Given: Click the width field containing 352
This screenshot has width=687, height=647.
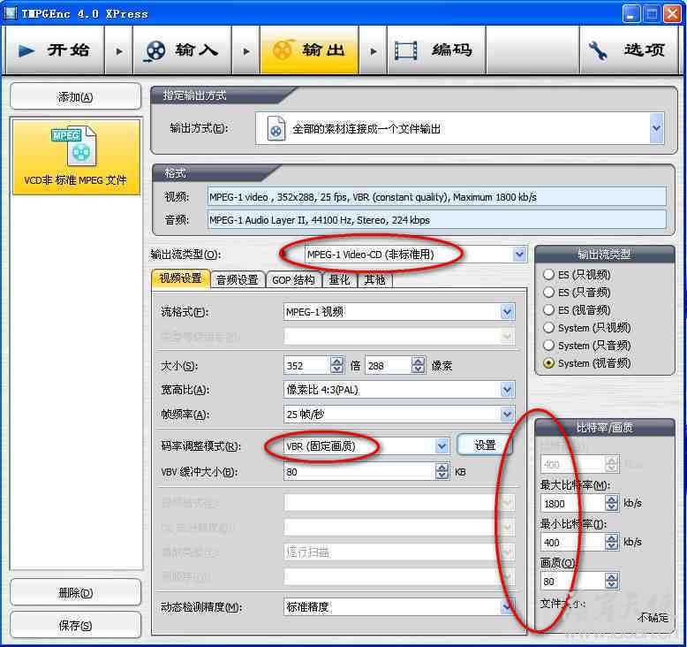Looking at the screenshot, I should point(306,365).
